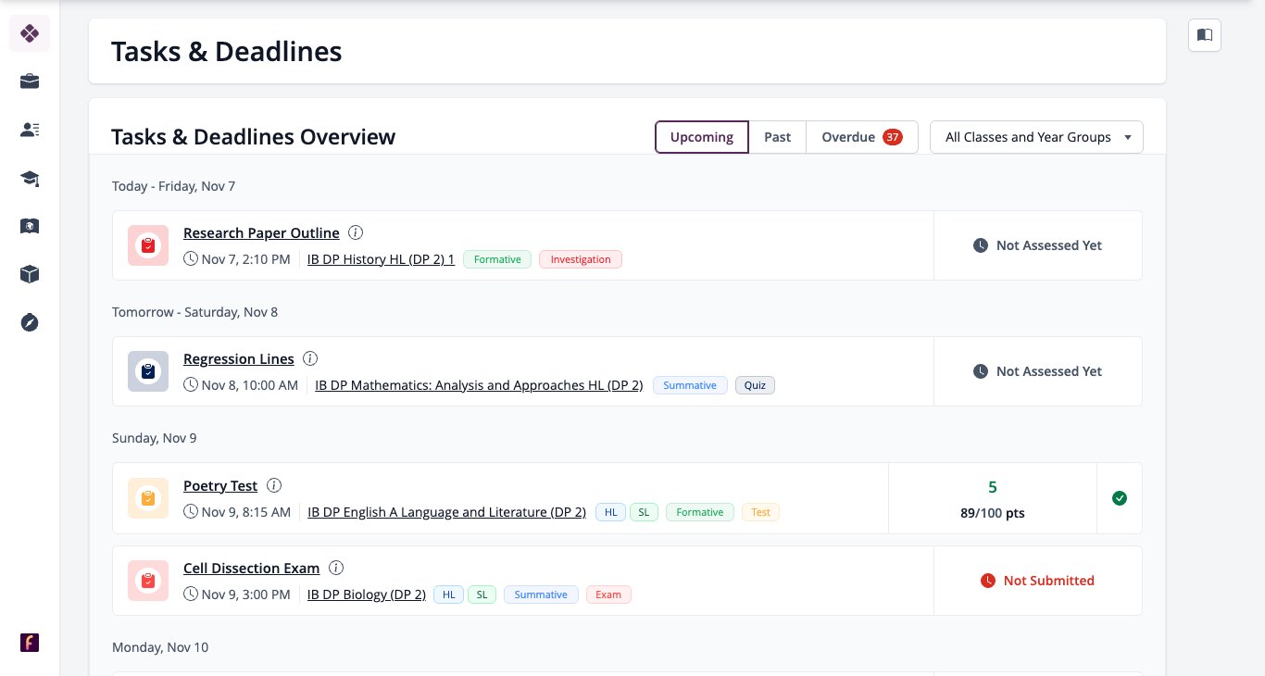Click info icon next to Research Paper Outline
The image size is (1265, 676).
(356, 233)
